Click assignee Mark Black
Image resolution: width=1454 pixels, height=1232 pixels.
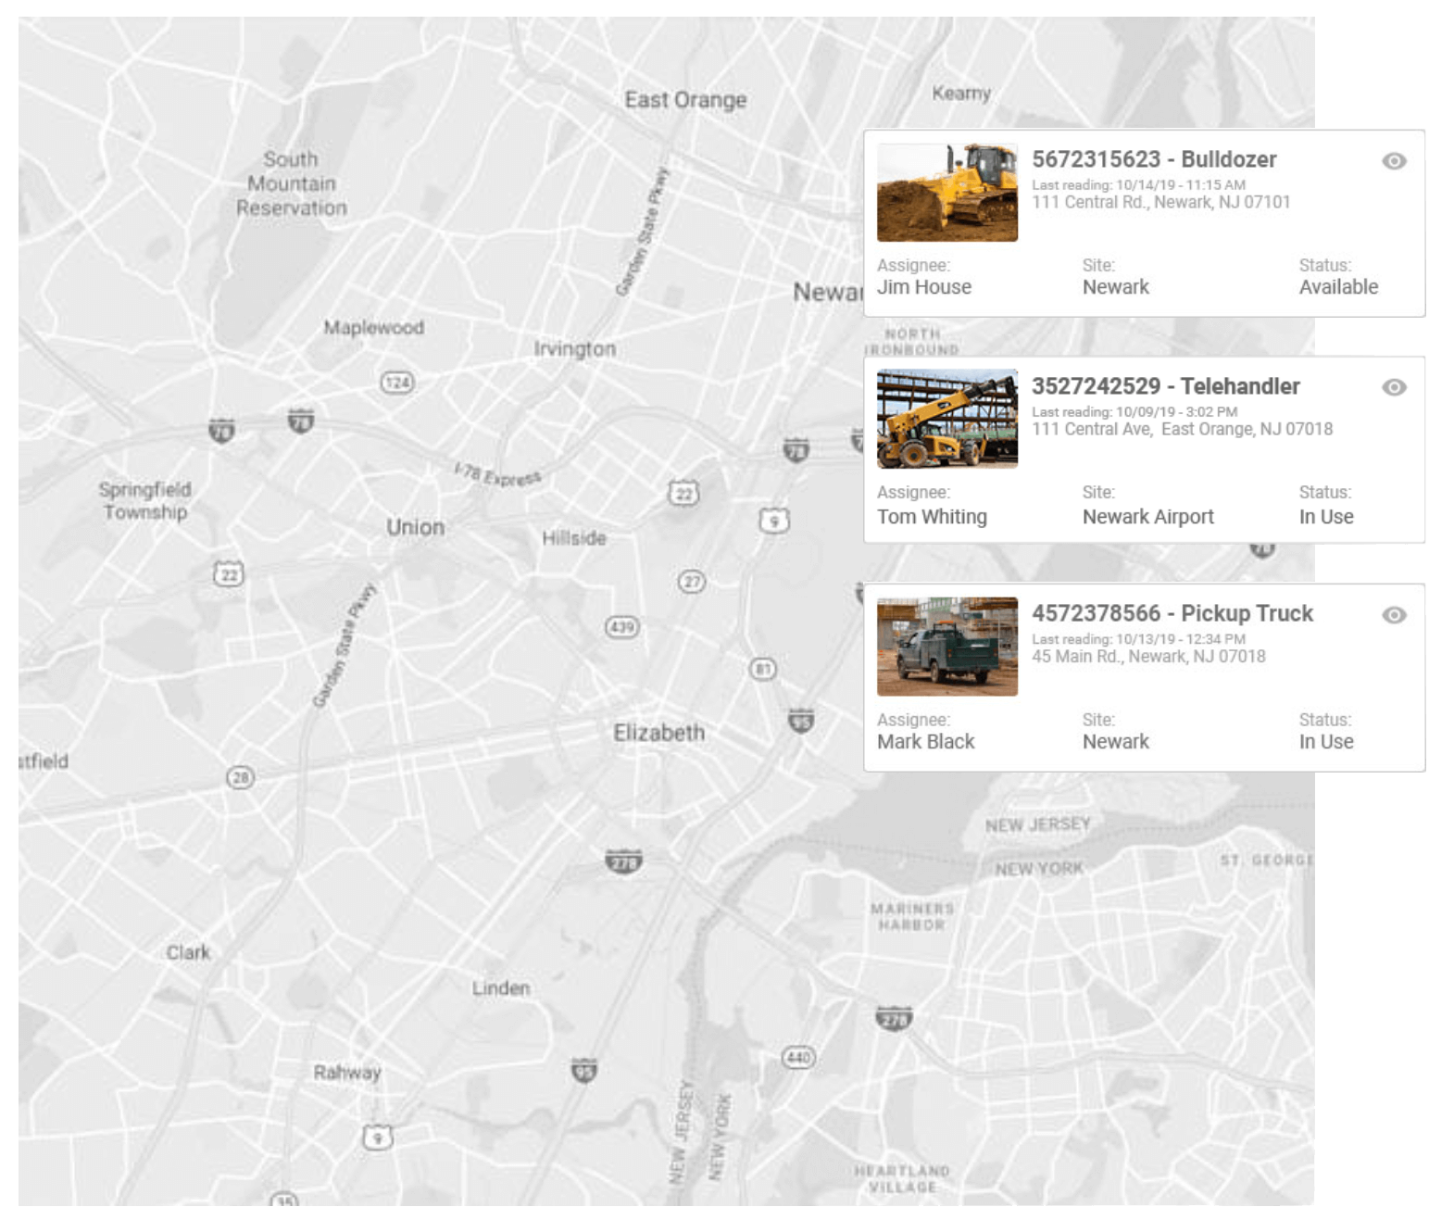click(x=926, y=741)
